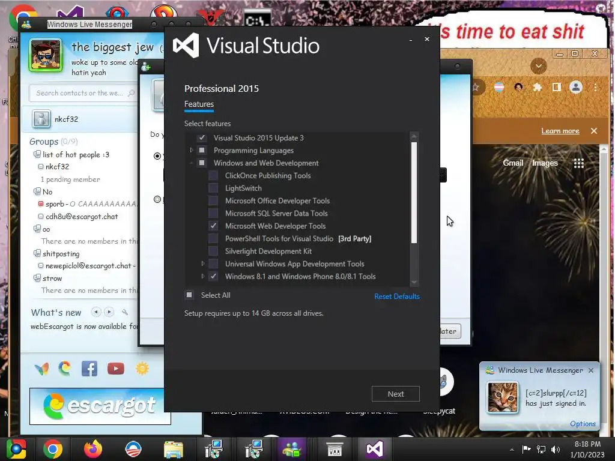This screenshot has height=461, width=615.
Task: Toggle Programming Languages checkbox
Action: tap(202, 150)
